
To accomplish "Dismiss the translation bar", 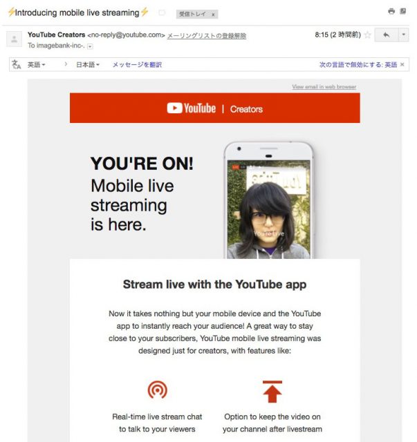I will [x=402, y=64].
